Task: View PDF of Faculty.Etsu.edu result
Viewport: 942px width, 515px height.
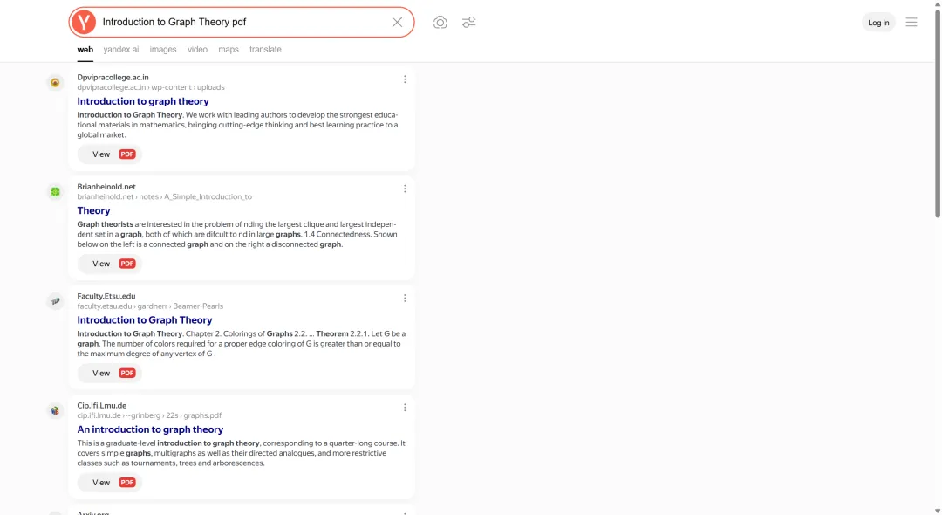Action: click(110, 374)
